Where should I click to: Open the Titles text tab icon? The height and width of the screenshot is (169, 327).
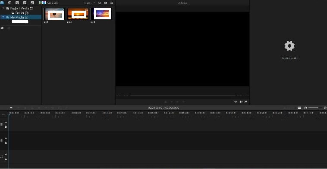[25, 3]
